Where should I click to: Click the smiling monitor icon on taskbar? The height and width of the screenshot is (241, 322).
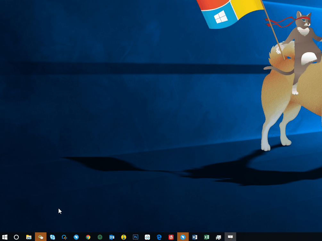coord(230,237)
